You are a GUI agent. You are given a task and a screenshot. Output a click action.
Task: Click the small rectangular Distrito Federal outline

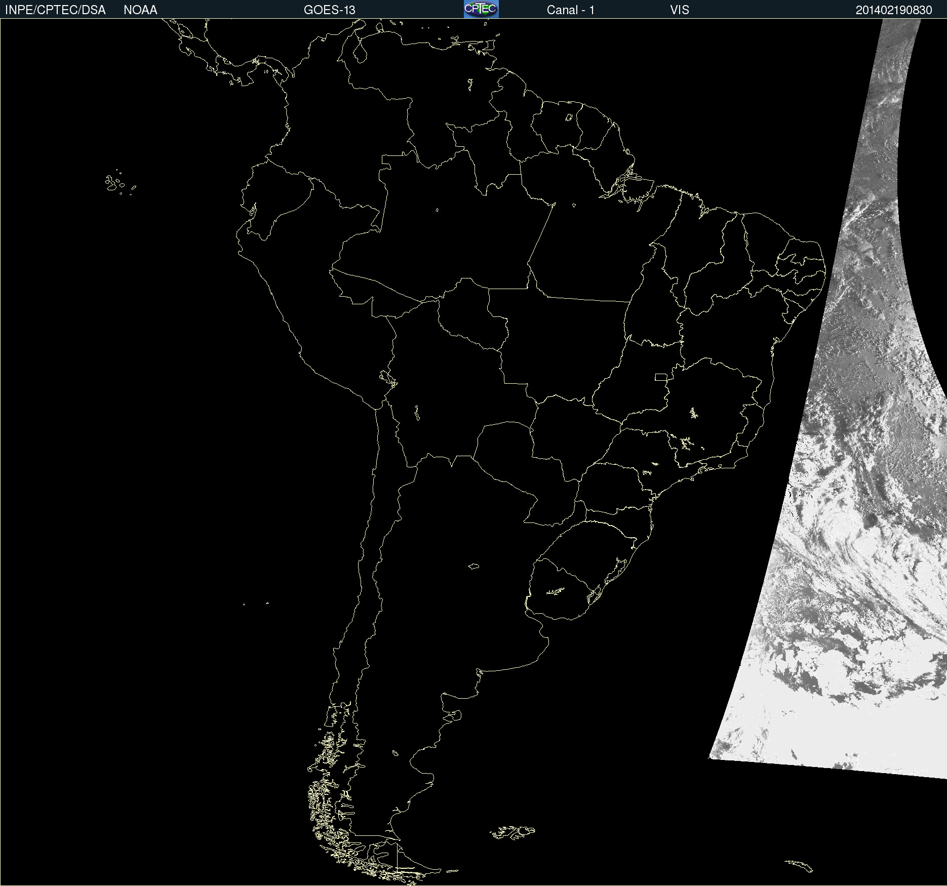[661, 377]
